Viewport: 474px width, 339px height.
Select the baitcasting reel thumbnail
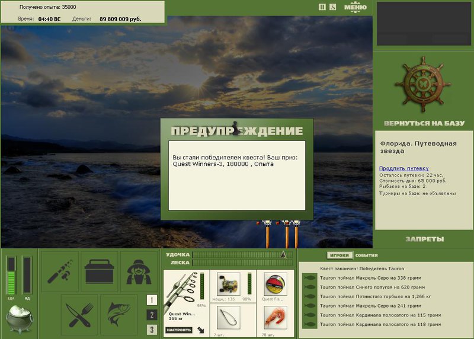tap(229, 284)
